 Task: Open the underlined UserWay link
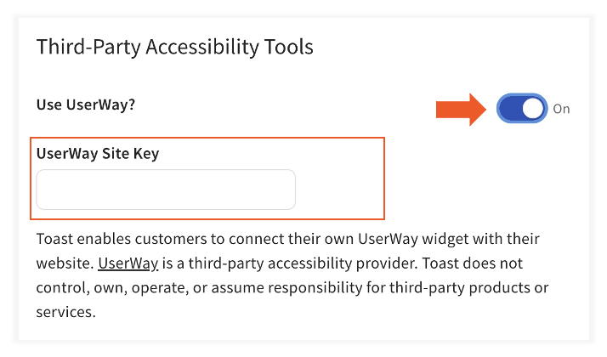click(128, 263)
